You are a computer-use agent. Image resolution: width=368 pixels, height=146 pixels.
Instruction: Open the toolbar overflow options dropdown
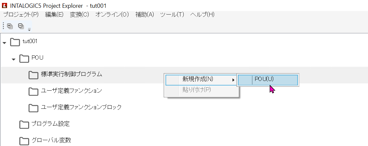pos(29,29)
